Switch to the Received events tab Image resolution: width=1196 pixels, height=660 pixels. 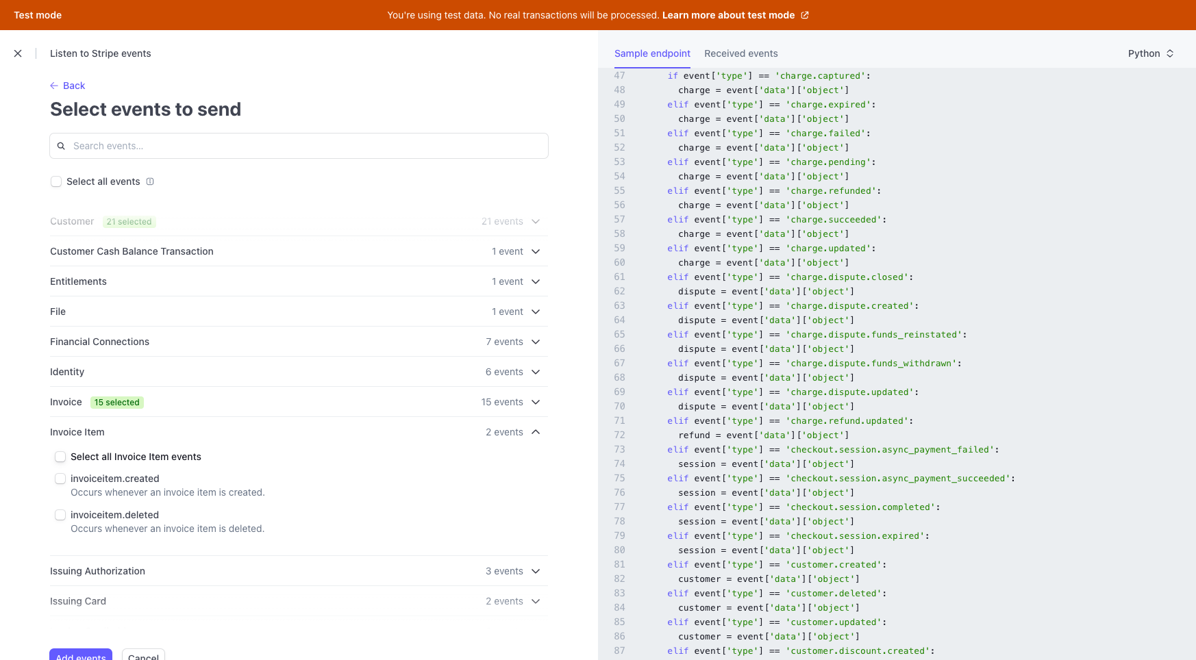(x=741, y=53)
